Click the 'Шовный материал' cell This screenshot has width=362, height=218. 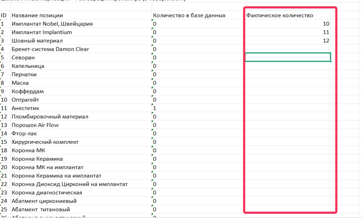pyautogui.click(x=32, y=41)
